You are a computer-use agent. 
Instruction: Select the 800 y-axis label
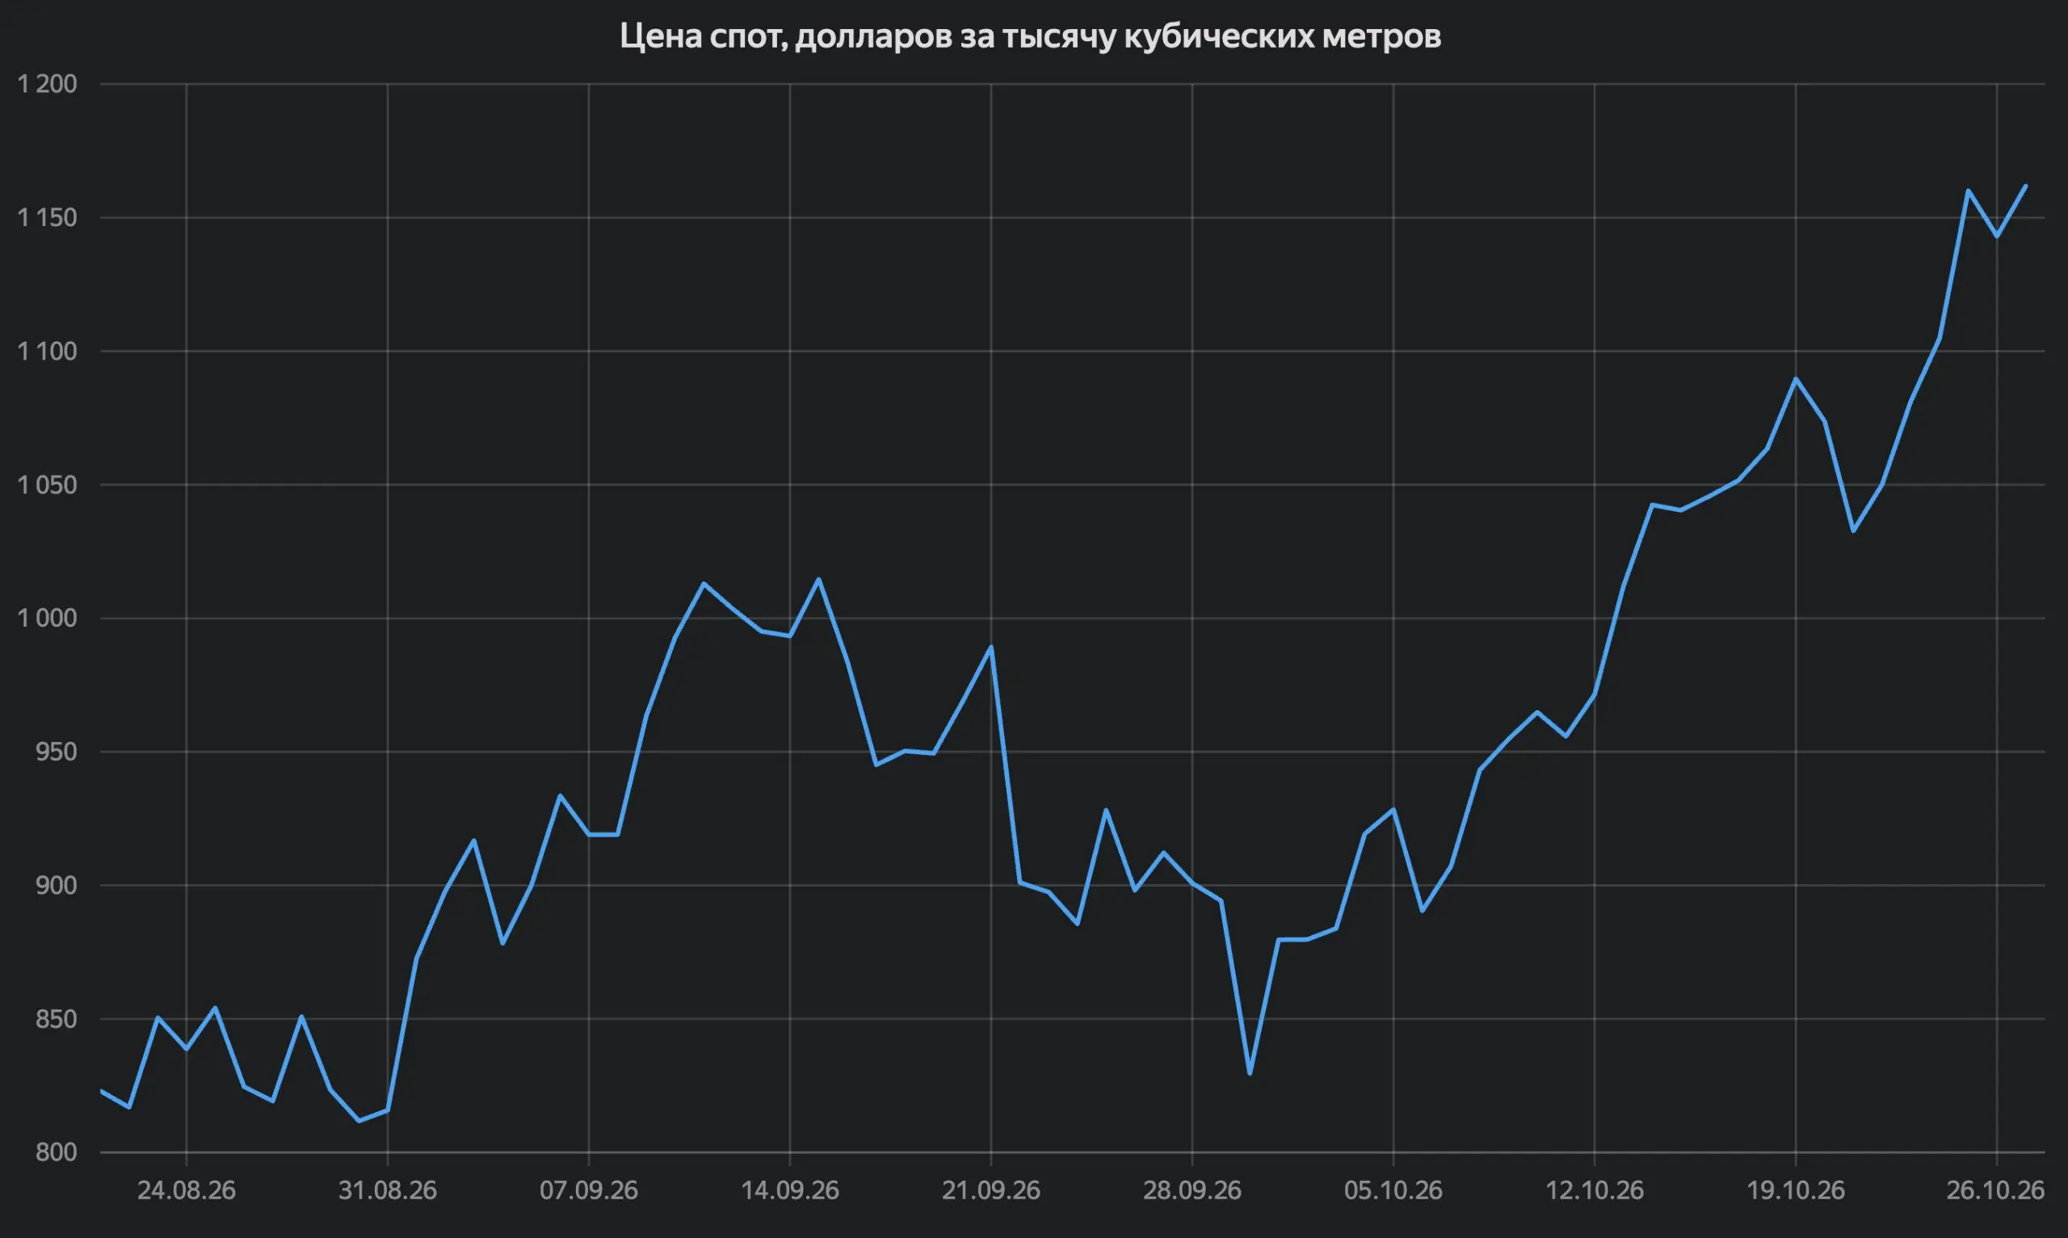pos(56,1152)
